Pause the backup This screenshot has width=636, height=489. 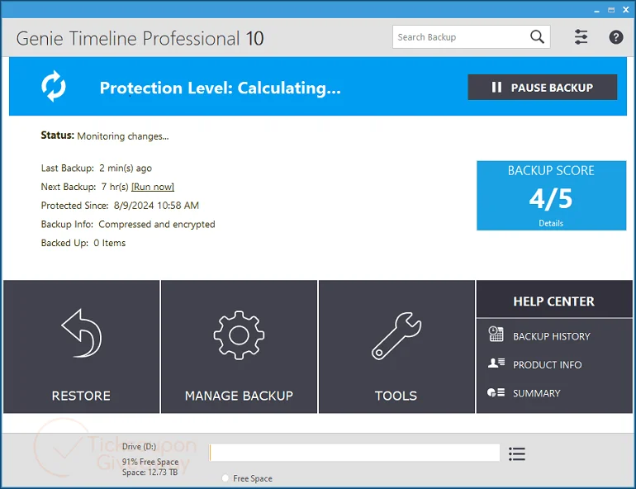[x=543, y=88]
